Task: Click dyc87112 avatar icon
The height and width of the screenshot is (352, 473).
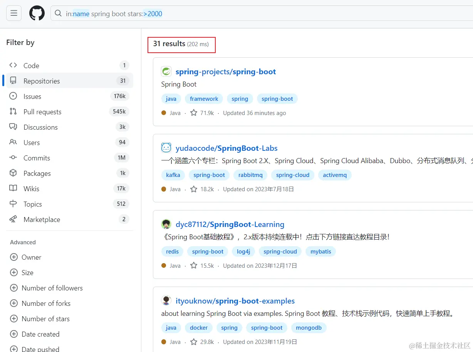Action: tap(166, 224)
